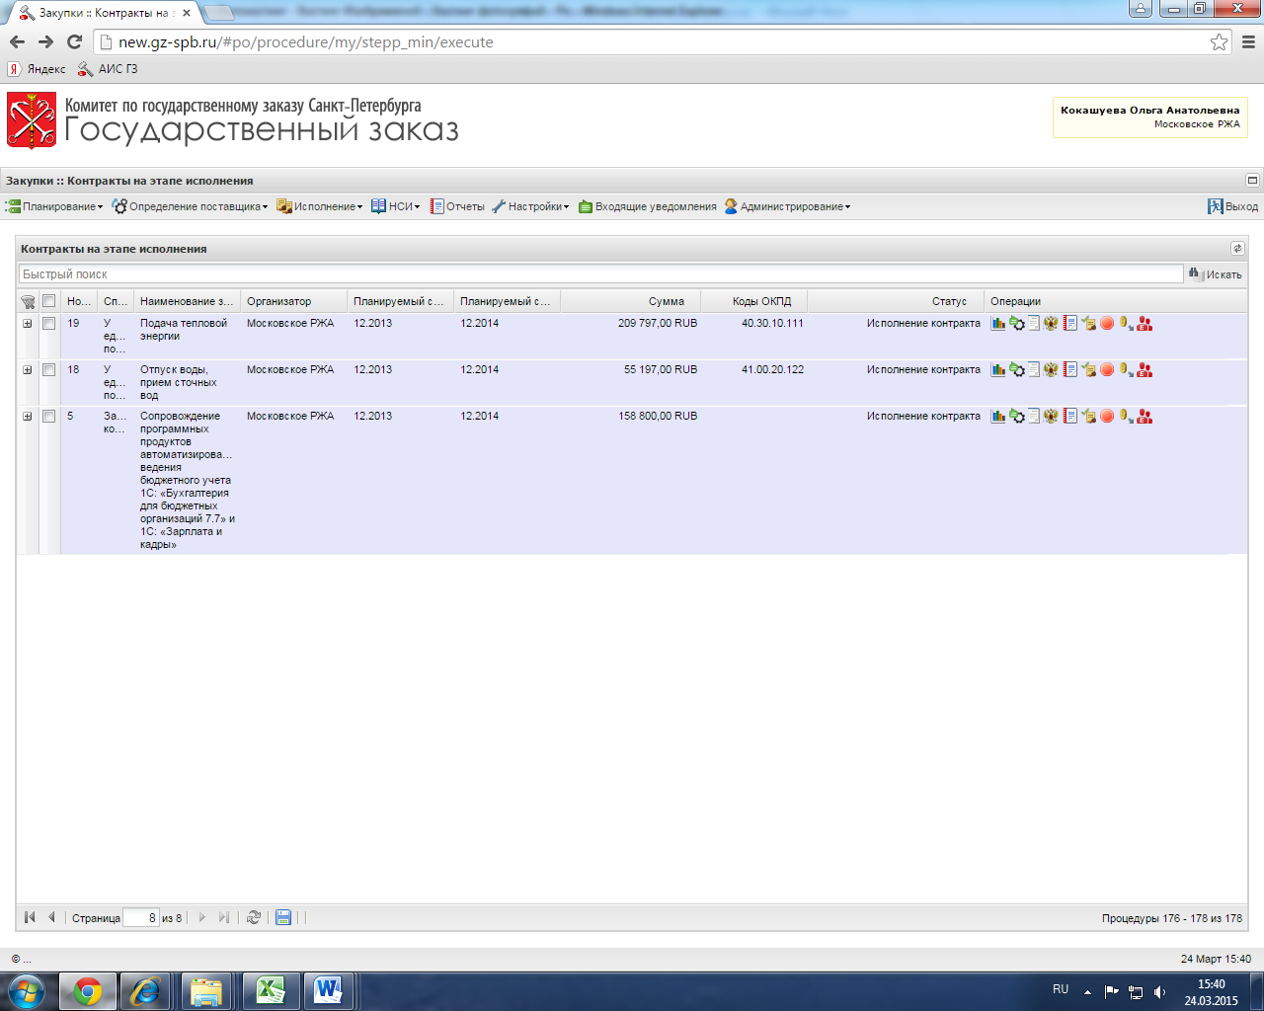Open the bar chart icon for contract 18

click(x=998, y=369)
